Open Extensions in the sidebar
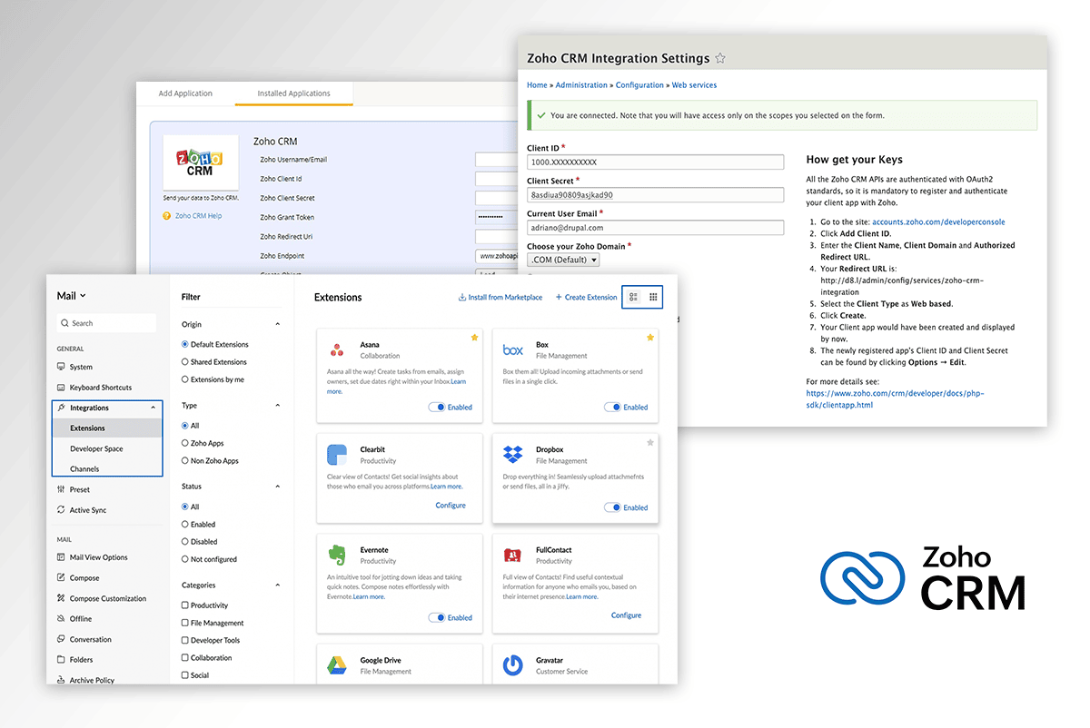Image resolution: width=1090 pixels, height=728 pixels. pos(107,428)
